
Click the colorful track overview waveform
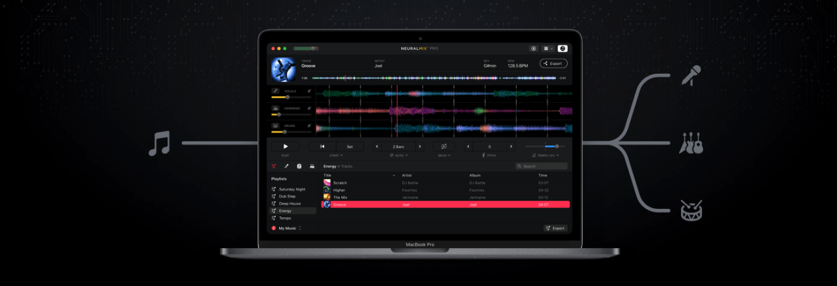(x=435, y=78)
